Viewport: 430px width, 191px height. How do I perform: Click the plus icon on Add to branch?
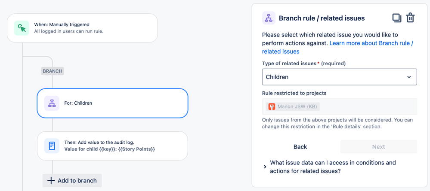51,181
